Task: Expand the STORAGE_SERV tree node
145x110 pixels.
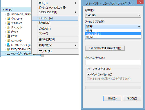Action: pos(6,14)
